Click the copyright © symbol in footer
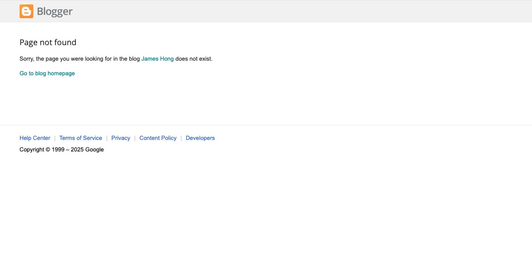The height and width of the screenshot is (279, 532). pyautogui.click(x=48, y=150)
